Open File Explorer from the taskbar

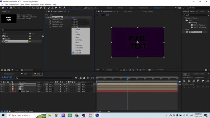point(50,115)
